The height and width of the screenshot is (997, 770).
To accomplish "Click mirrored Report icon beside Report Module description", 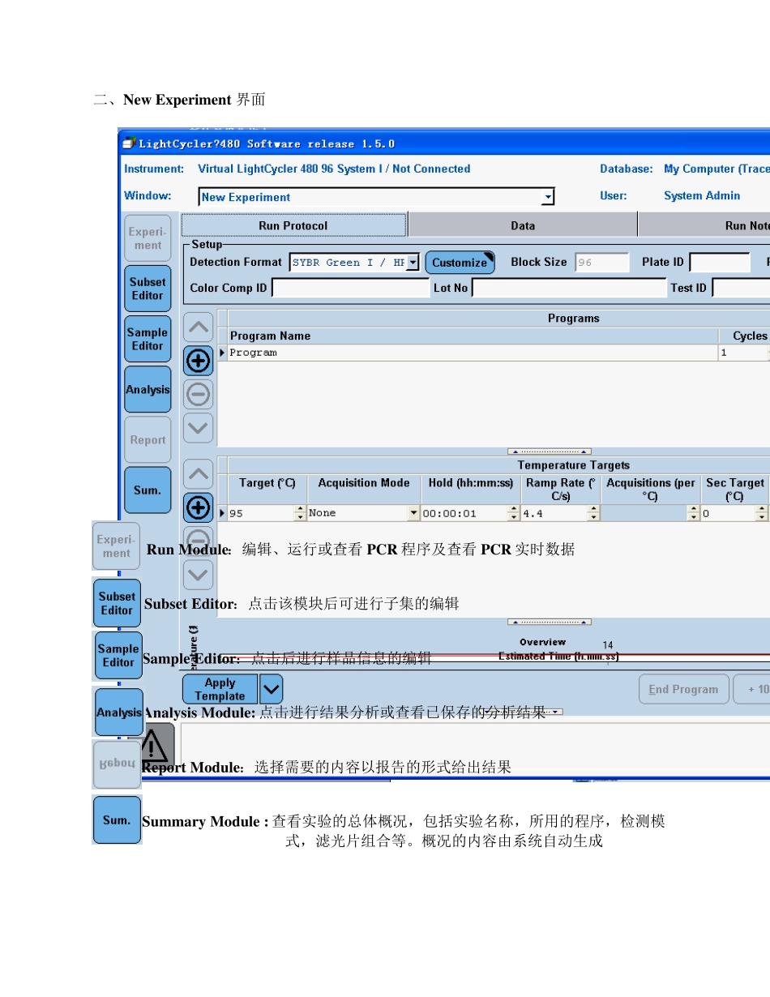I will tap(117, 764).
